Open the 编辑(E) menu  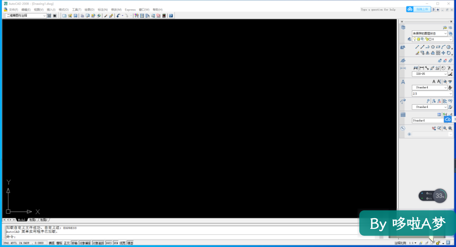point(26,10)
